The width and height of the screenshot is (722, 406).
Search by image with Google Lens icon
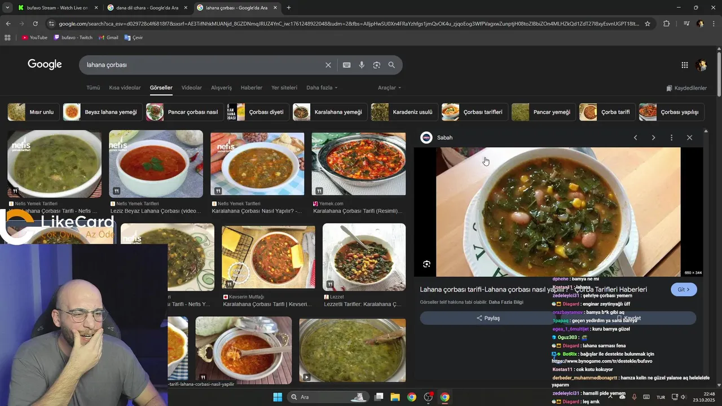(x=377, y=65)
